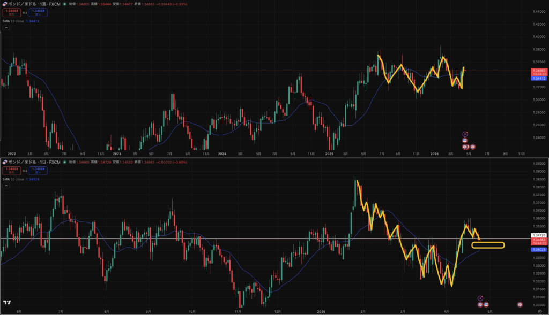The width and height of the screenshot is (549, 315).
Task: Click the buy (買い) button on weekly chart
Action: coord(38,12)
